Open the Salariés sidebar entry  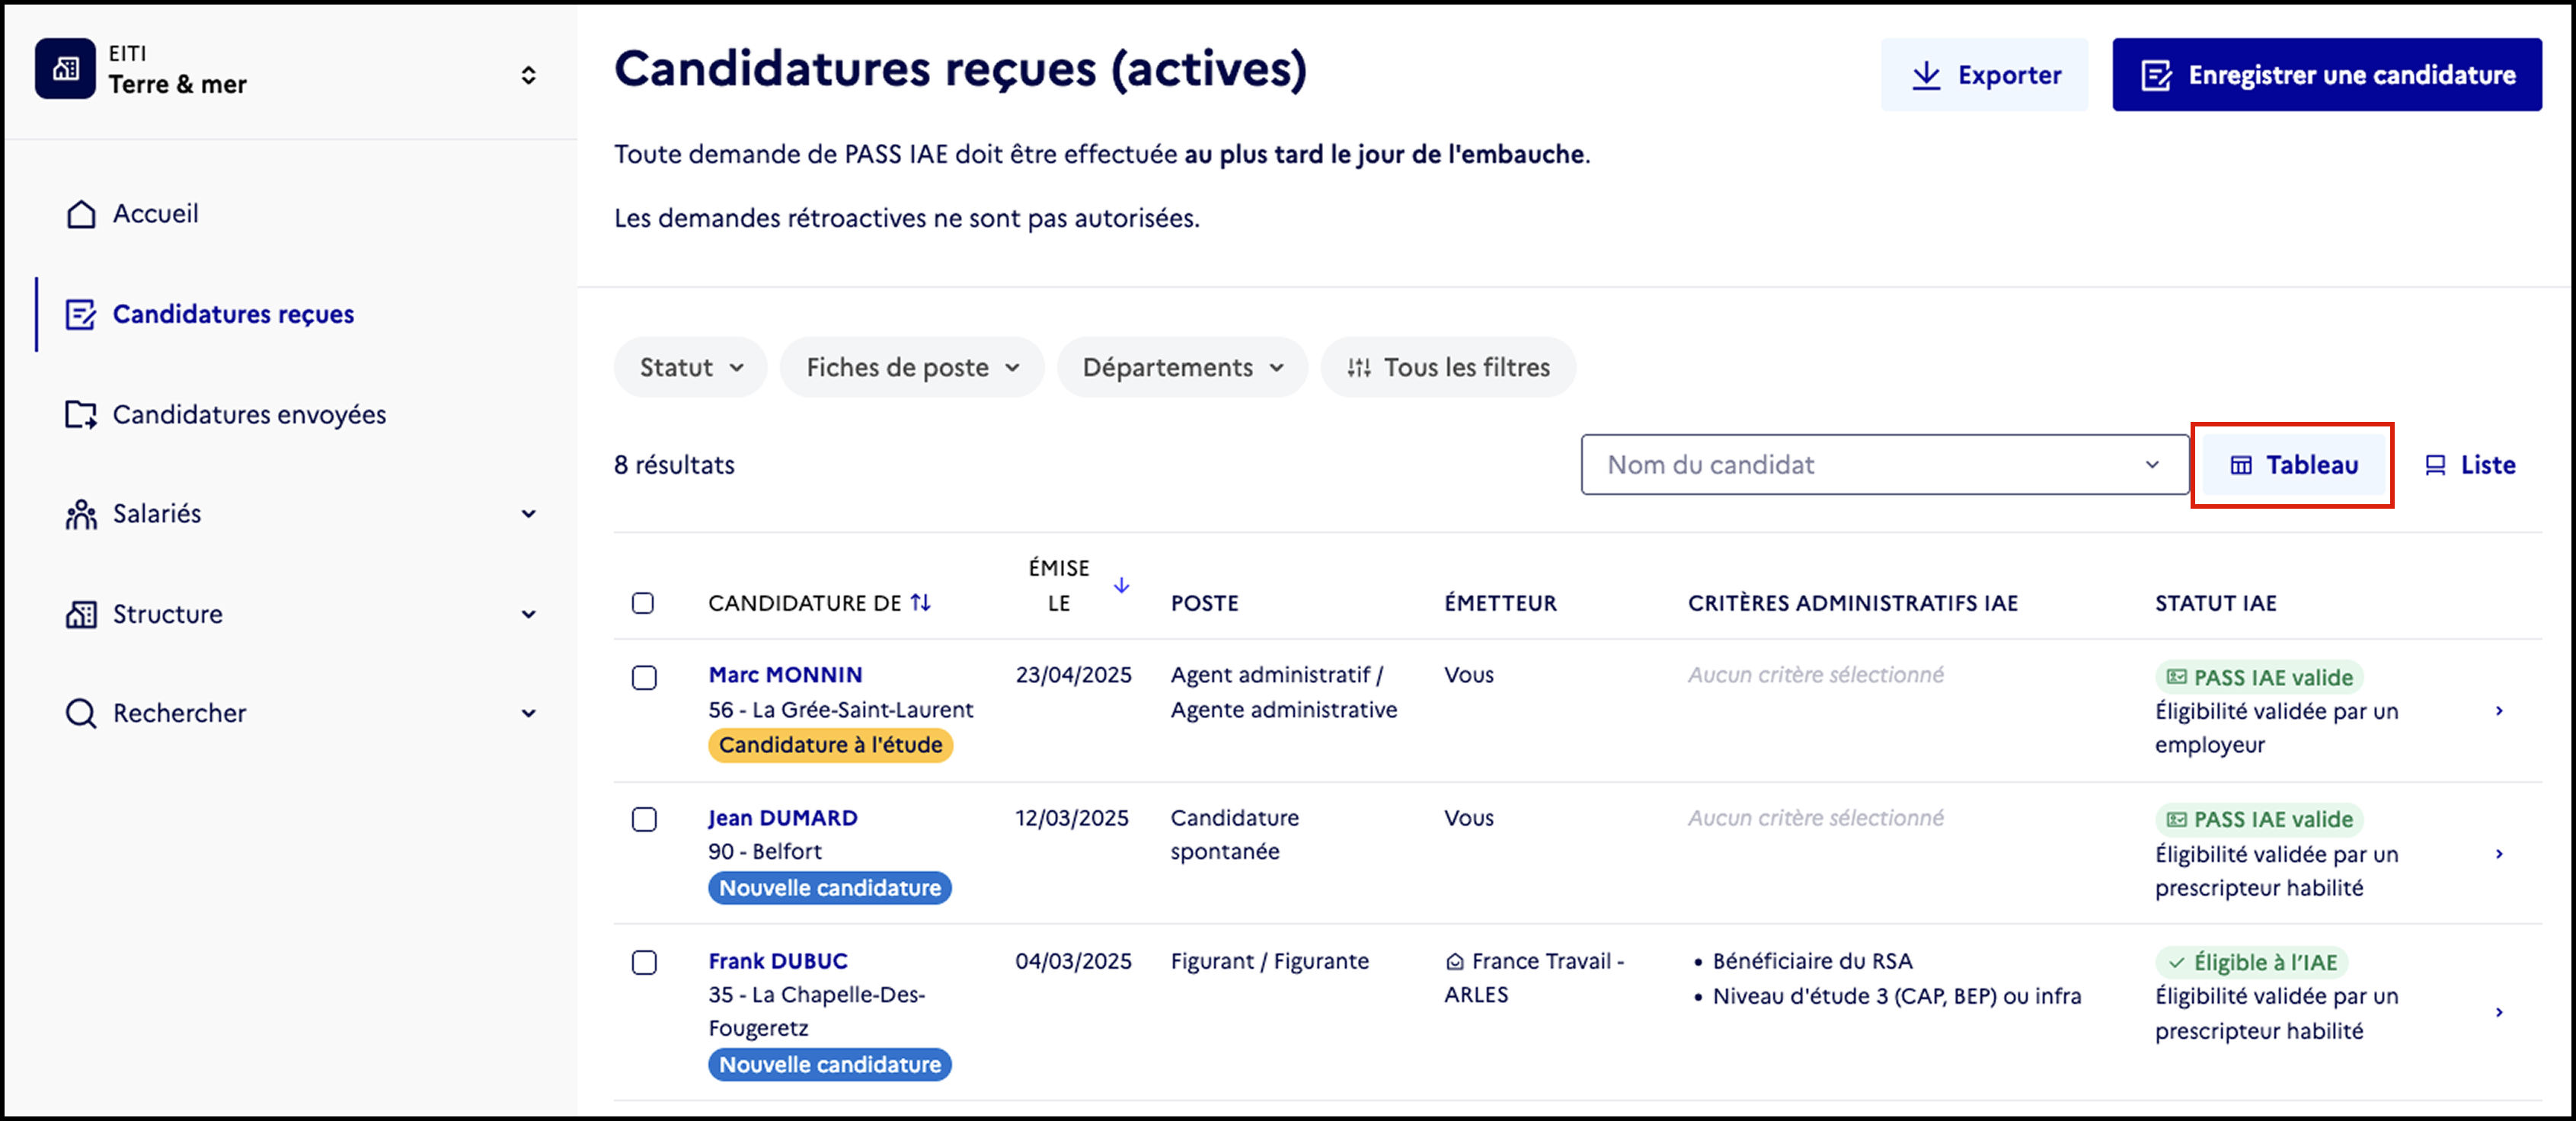click(157, 514)
